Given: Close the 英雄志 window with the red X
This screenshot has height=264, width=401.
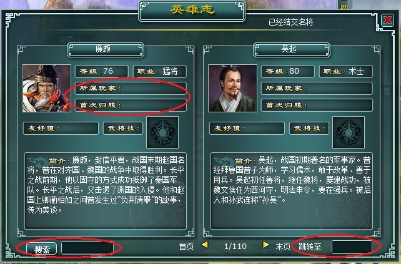Looking at the screenshot, I should [387, 20].
